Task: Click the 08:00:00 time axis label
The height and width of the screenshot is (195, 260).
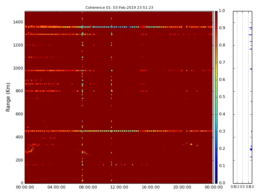Action: pyautogui.click(x=88, y=187)
